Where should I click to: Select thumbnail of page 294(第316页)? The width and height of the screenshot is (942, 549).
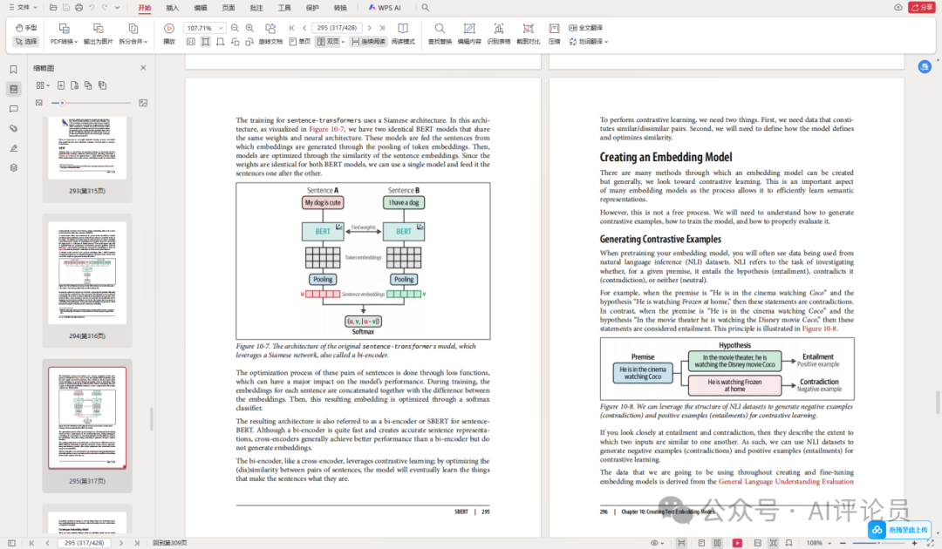(87, 273)
